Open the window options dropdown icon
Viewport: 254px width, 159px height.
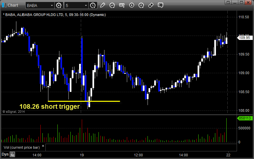(x=228, y=2)
